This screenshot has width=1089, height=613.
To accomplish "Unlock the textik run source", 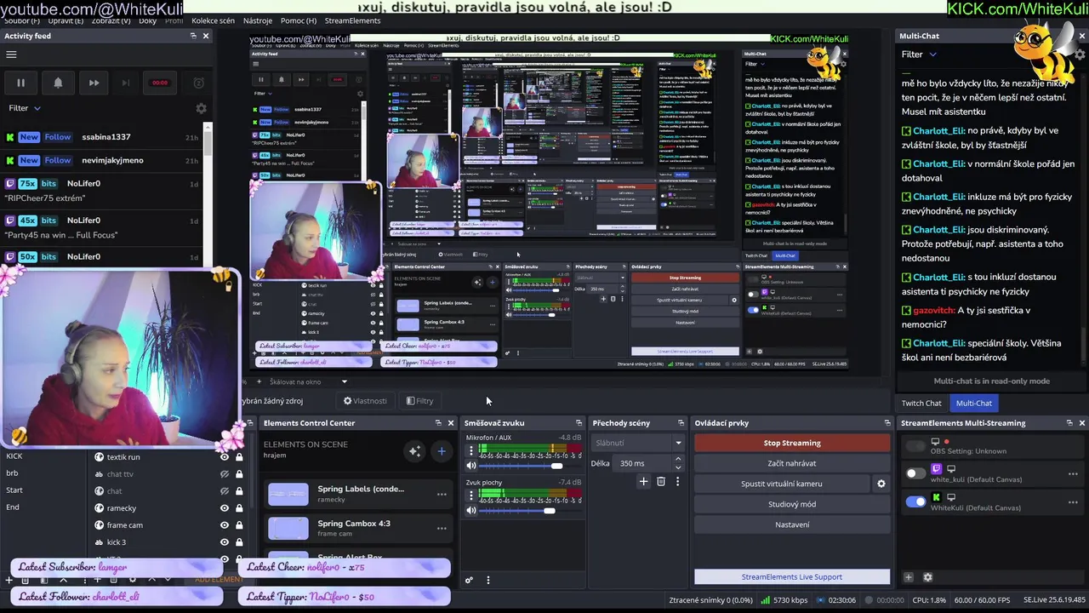I will click(239, 457).
